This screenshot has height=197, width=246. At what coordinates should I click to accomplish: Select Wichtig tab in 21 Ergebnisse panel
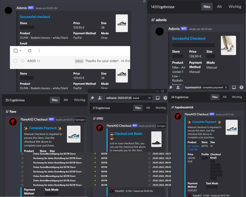coord(161,108)
